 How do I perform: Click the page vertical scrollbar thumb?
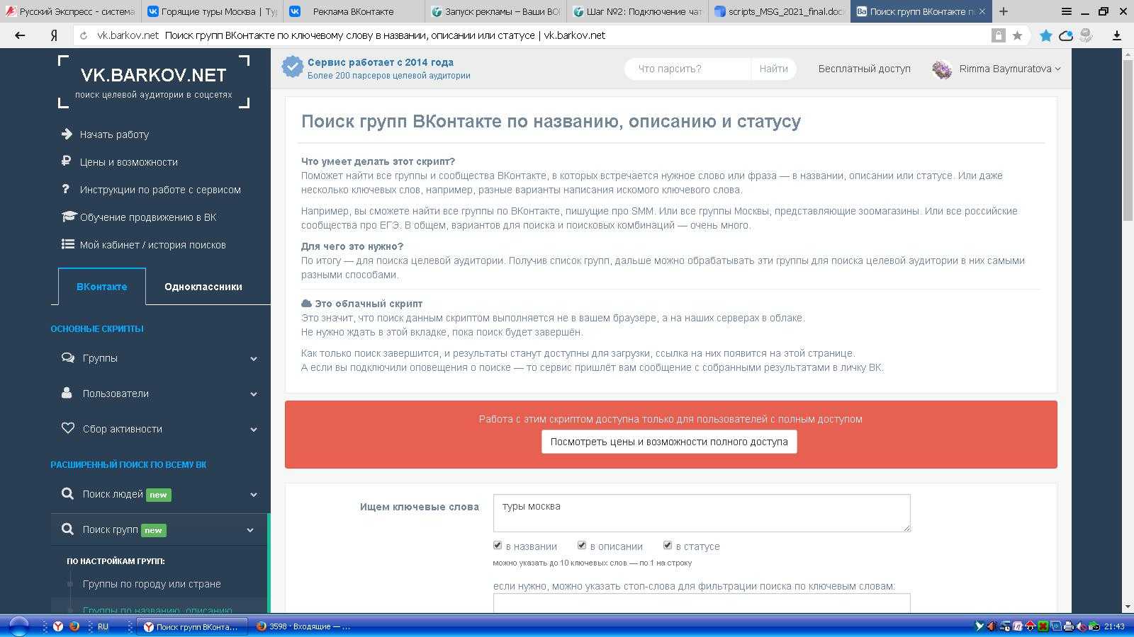pyautogui.click(x=1127, y=142)
